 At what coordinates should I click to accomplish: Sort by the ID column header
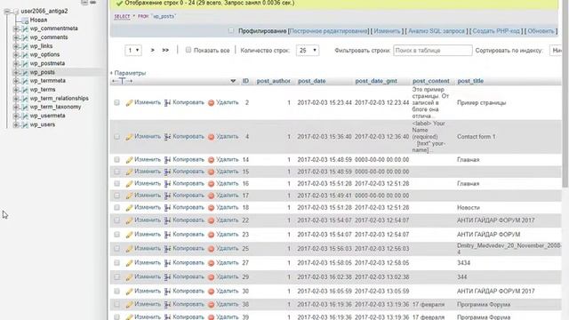(245, 81)
